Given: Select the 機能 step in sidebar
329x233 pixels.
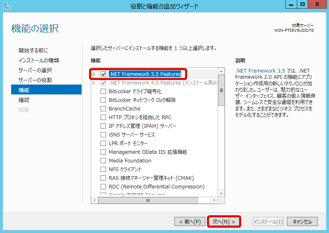Looking at the screenshot, I should (46, 89).
